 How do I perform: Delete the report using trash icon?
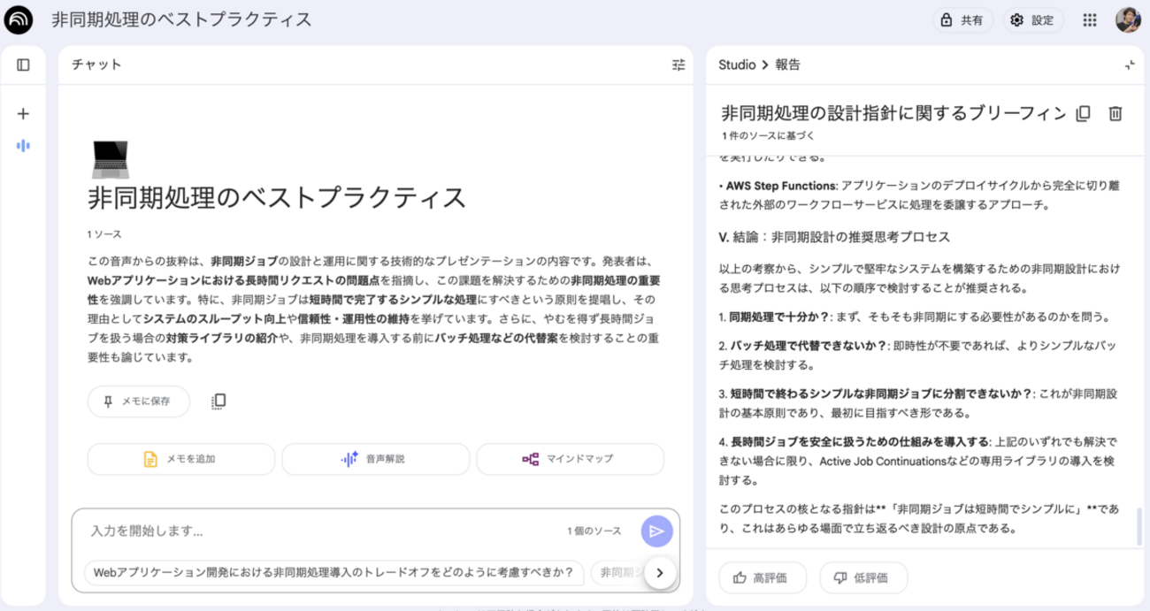click(1116, 113)
